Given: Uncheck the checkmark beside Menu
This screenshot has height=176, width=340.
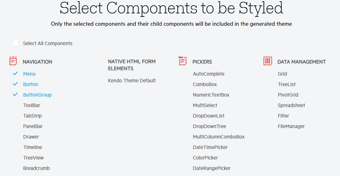Looking at the screenshot, I should point(15,73).
